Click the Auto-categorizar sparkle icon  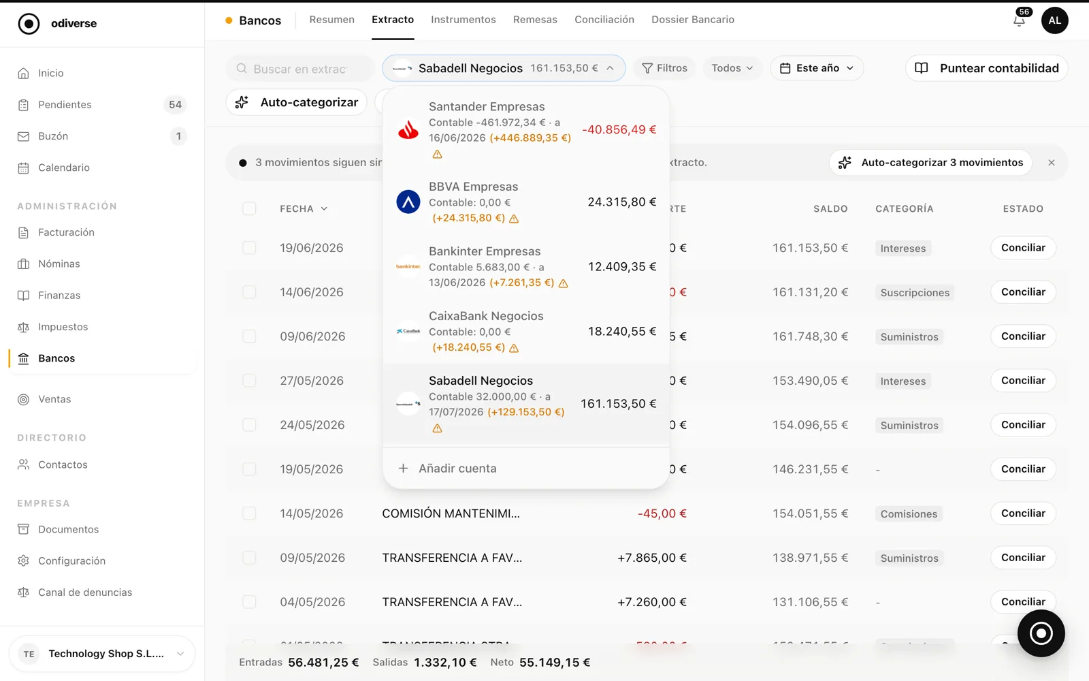pyautogui.click(x=242, y=102)
